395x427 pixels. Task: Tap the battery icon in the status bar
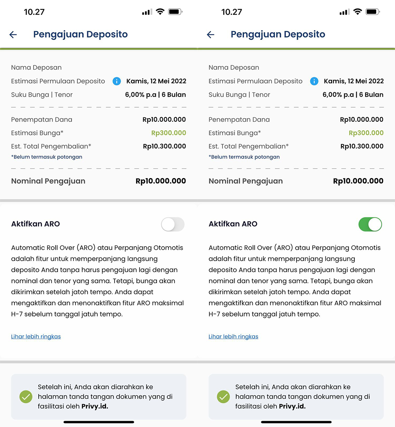[175, 12]
